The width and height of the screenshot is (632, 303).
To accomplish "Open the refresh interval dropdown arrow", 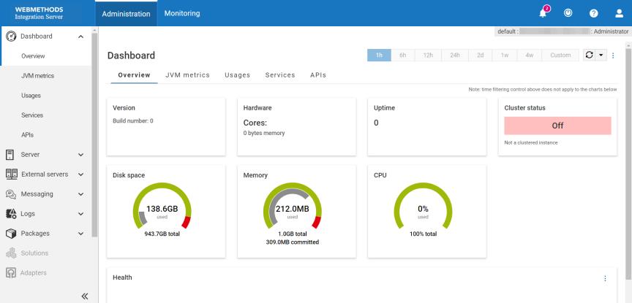I will pyautogui.click(x=601, y=55).
